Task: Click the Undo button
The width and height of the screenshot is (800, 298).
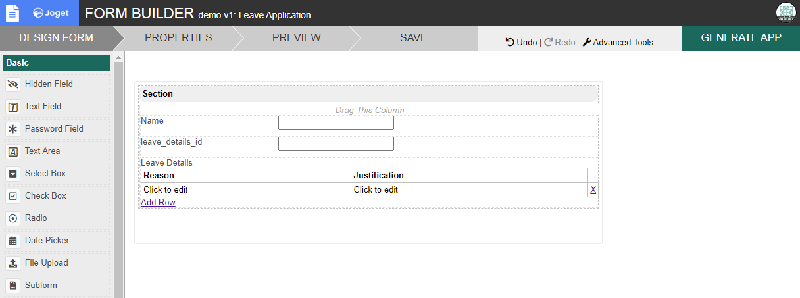Action: (521, 42)
